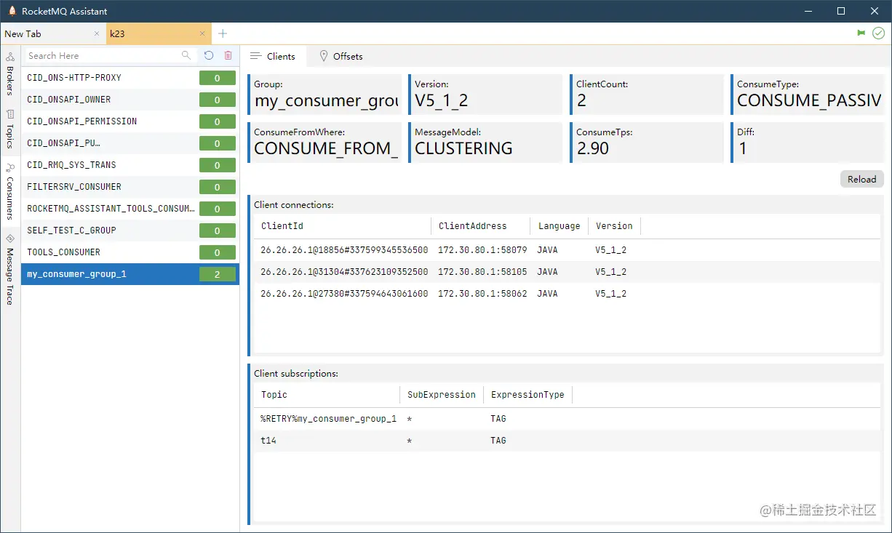Close the k23 tab

[x=203, y=33]
